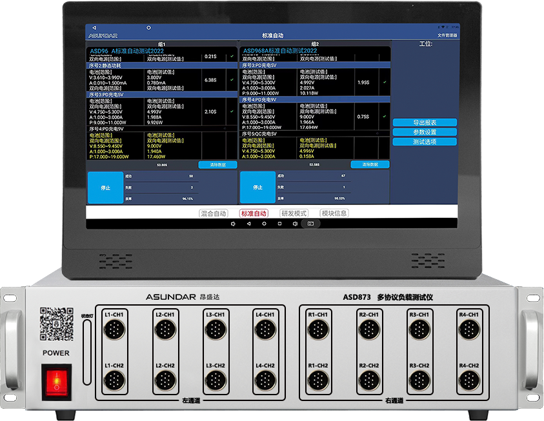Switch to the 混合自动 tab
This screenshot has height=421, width=544.
click(x=214, y=213)
